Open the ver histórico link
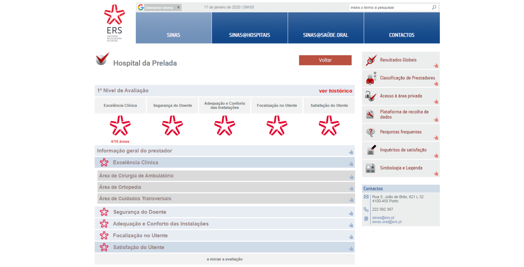 tap(336, 91)
